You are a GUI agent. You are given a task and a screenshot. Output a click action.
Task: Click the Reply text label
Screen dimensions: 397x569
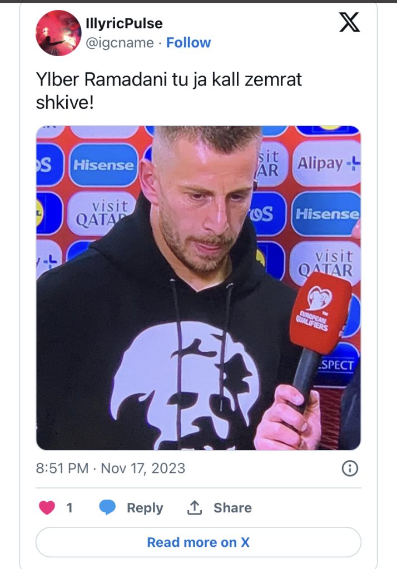coord(145,508)
